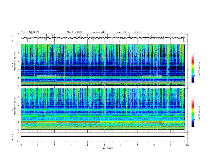The height and width of the screenshot is (163, 211).
Task: Pick the ch.2 spectrogram color scale bar
Action: point(193,112)
